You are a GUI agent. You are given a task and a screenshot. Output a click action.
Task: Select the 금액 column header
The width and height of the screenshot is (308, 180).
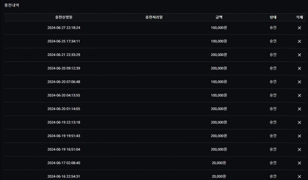(x=219, y=17)
